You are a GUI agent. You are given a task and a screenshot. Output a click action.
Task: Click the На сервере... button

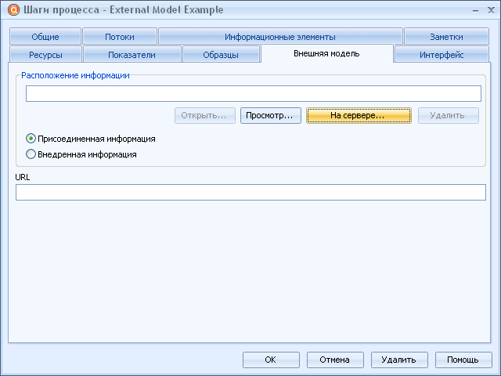[359, 115]
